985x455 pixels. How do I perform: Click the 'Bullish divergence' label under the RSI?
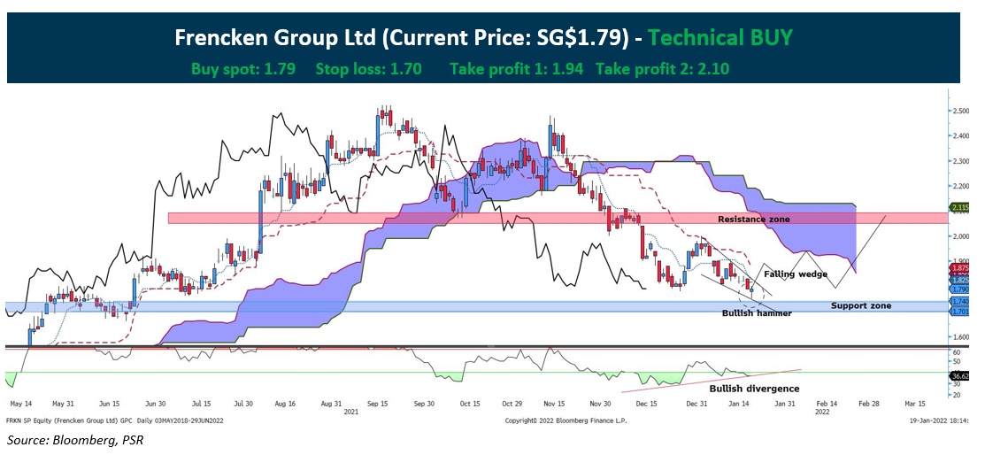754,389
